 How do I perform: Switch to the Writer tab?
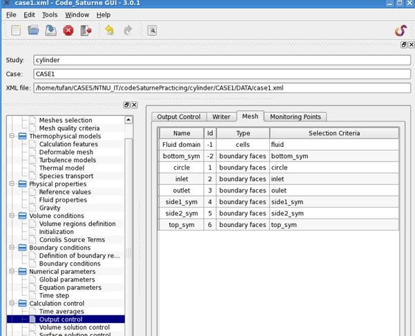tap(221, 117)
